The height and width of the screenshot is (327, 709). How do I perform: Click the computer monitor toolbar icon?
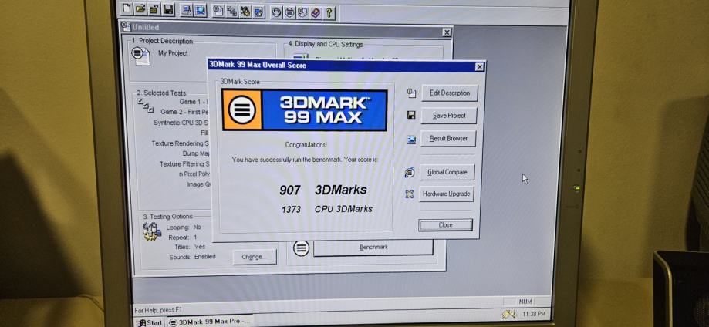[186, 10]
